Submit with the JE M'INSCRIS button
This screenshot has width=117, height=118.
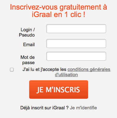point(59,90)
